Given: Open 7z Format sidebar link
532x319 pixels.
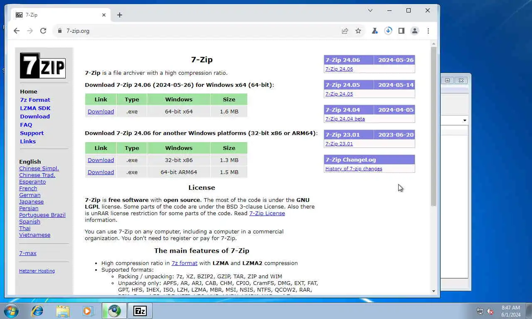Looking at the screenshot, I should [35, 100].
